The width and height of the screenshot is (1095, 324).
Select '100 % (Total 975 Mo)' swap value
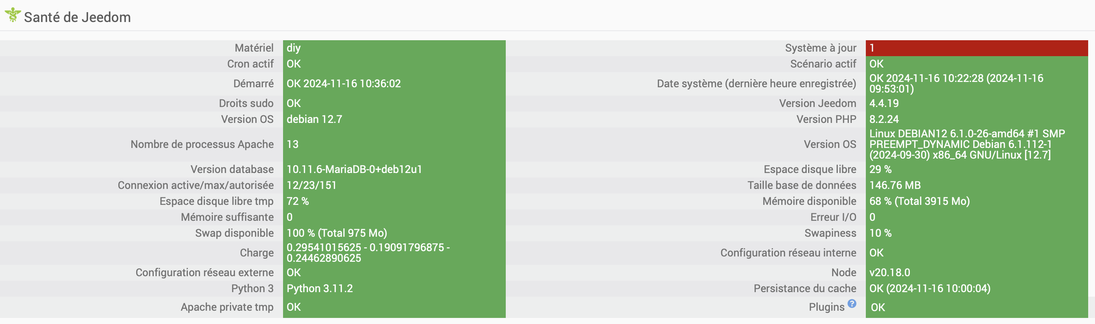click(337, 233)
